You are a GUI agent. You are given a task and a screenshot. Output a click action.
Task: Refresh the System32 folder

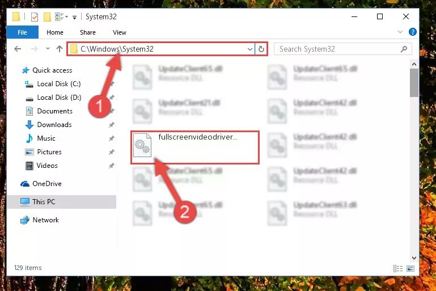(x=261, y=49)
